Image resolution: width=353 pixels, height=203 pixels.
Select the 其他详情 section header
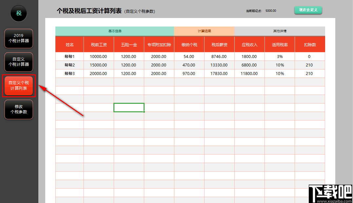(x=279, y=31)
